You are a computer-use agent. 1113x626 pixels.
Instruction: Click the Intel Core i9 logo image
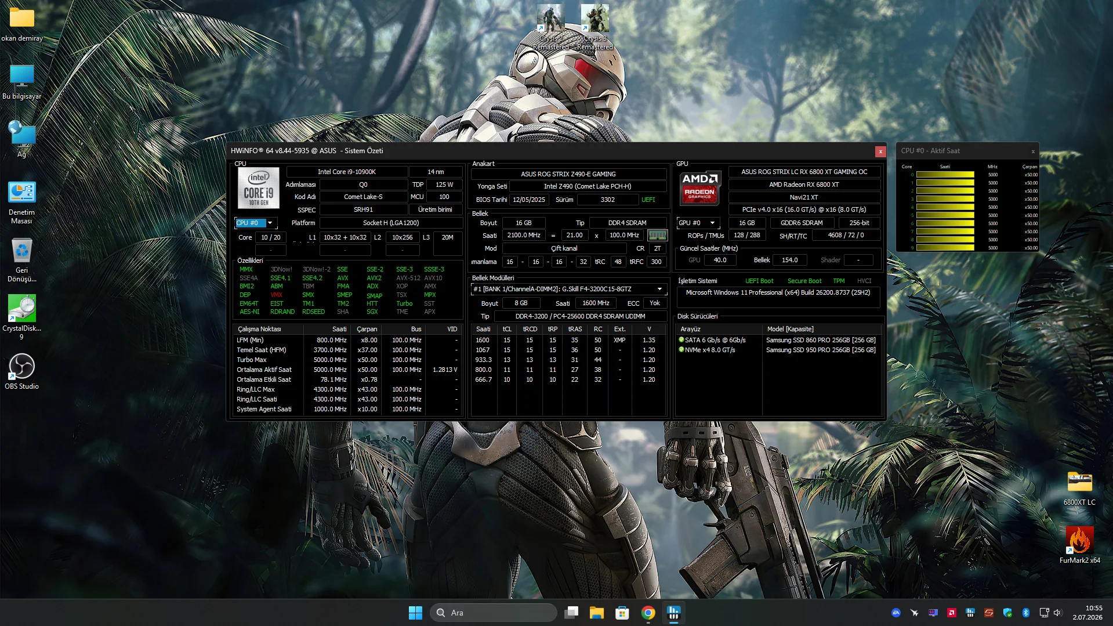tap(259, 189)
